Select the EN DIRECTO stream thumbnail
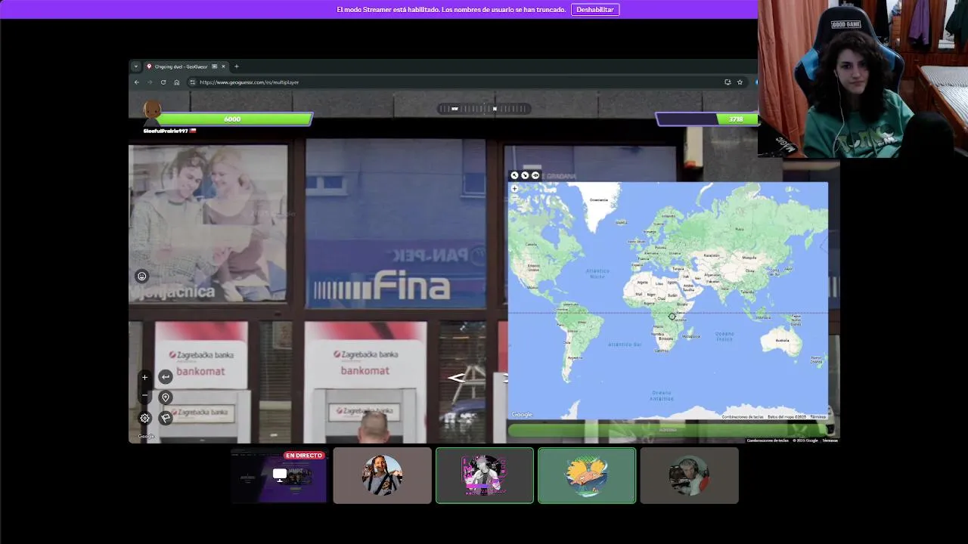 click(279, 475)
